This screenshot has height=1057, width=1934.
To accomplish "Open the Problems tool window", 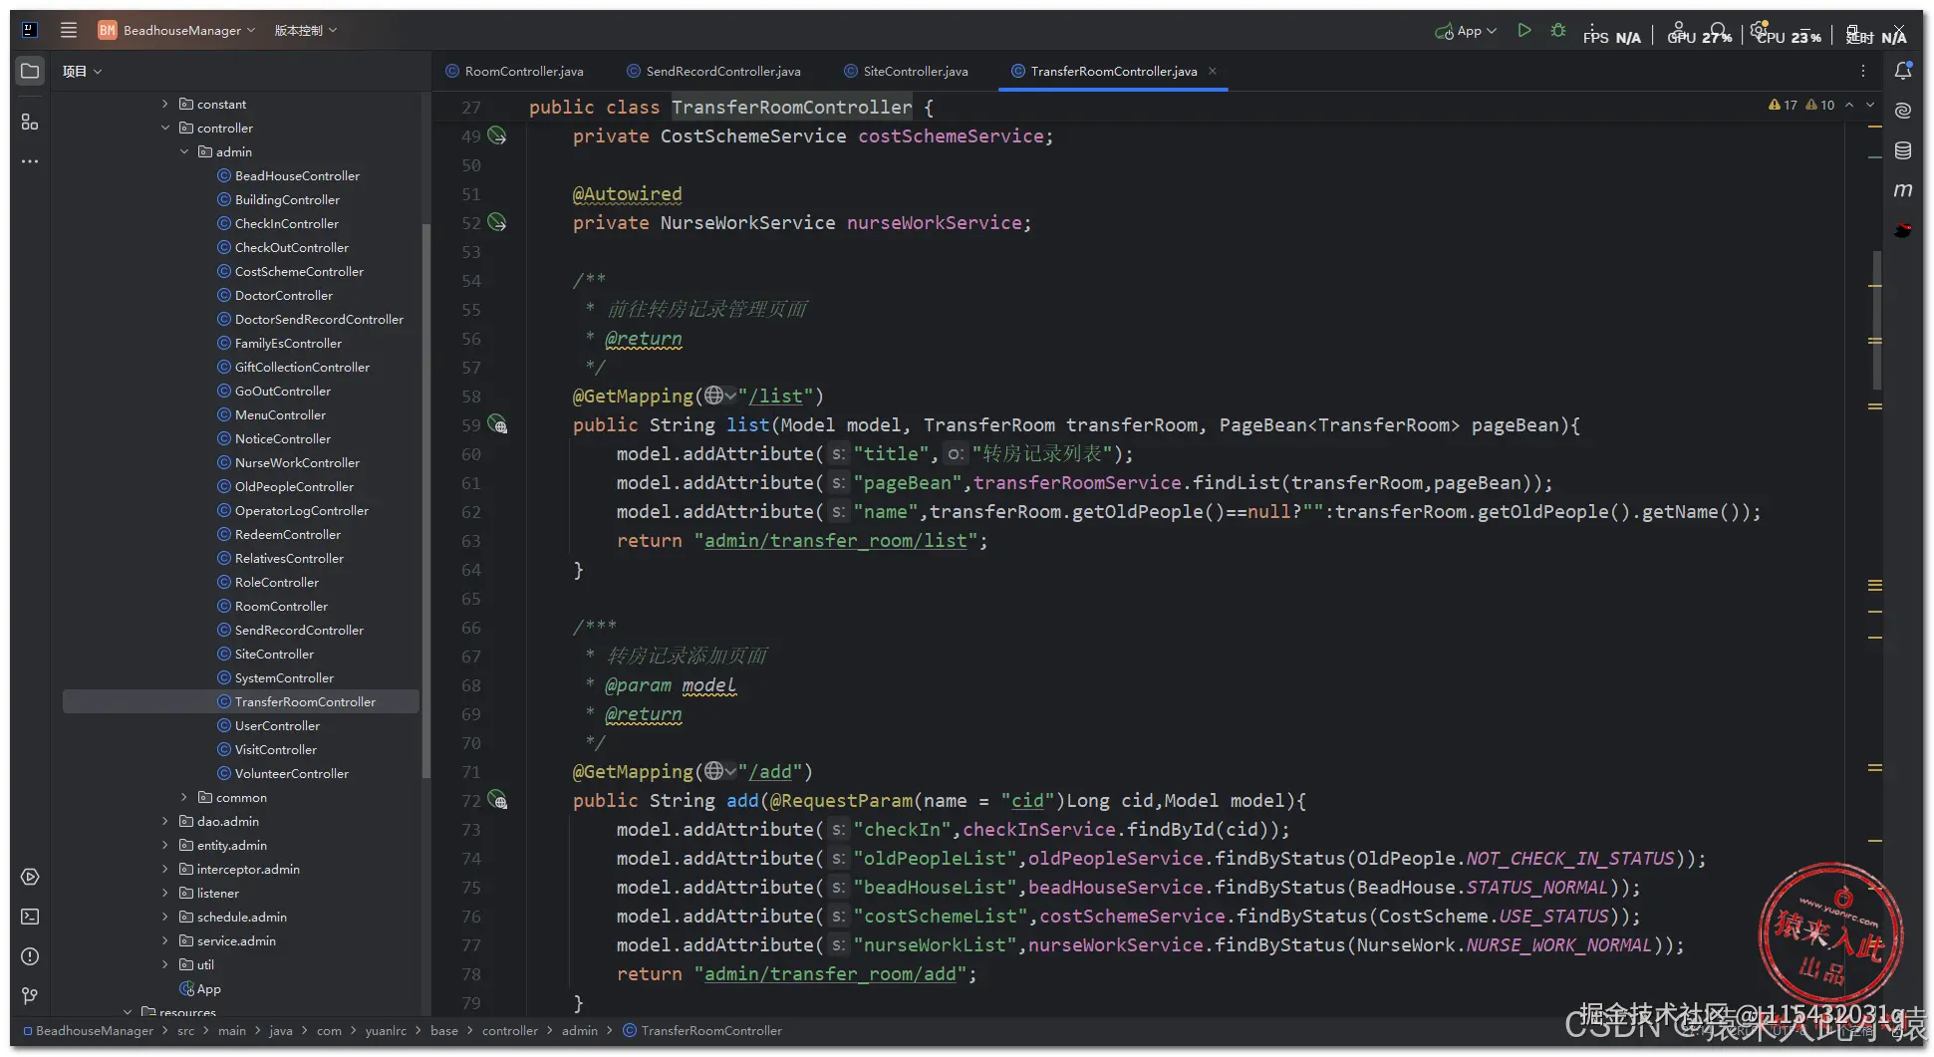I will point(30,956).
